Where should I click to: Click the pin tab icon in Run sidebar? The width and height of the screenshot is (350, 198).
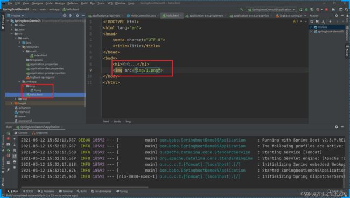[x=8, y=170]
